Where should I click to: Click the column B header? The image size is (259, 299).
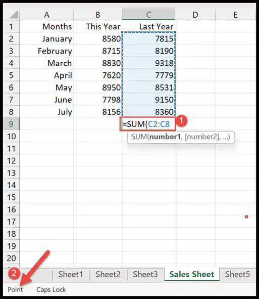coord(97,14)
